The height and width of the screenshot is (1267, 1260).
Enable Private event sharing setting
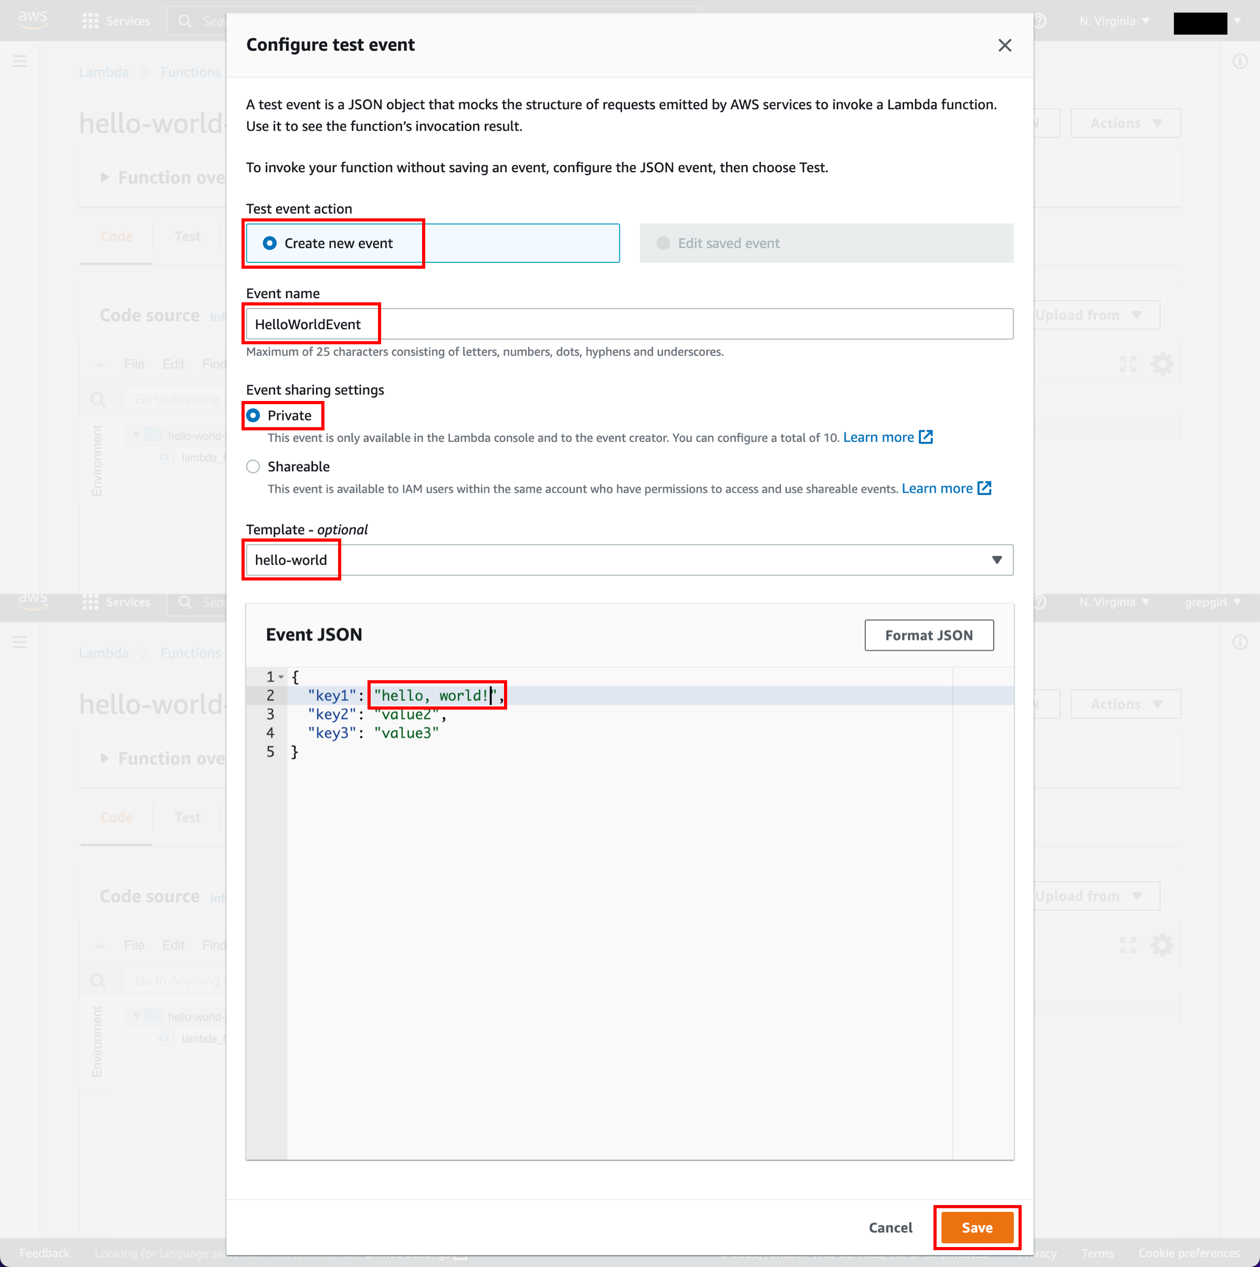(x=255, y=414)
